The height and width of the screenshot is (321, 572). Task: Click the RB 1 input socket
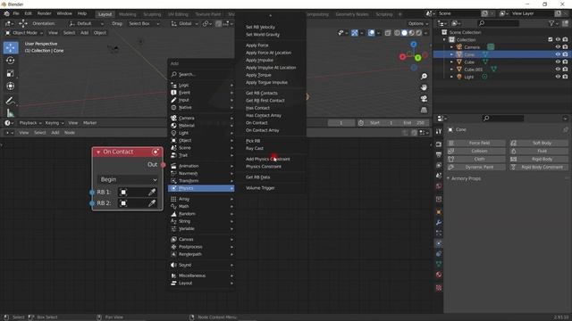coord(92,193)
